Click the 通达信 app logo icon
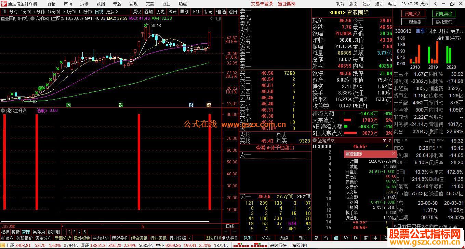 (x=4, y=4)
